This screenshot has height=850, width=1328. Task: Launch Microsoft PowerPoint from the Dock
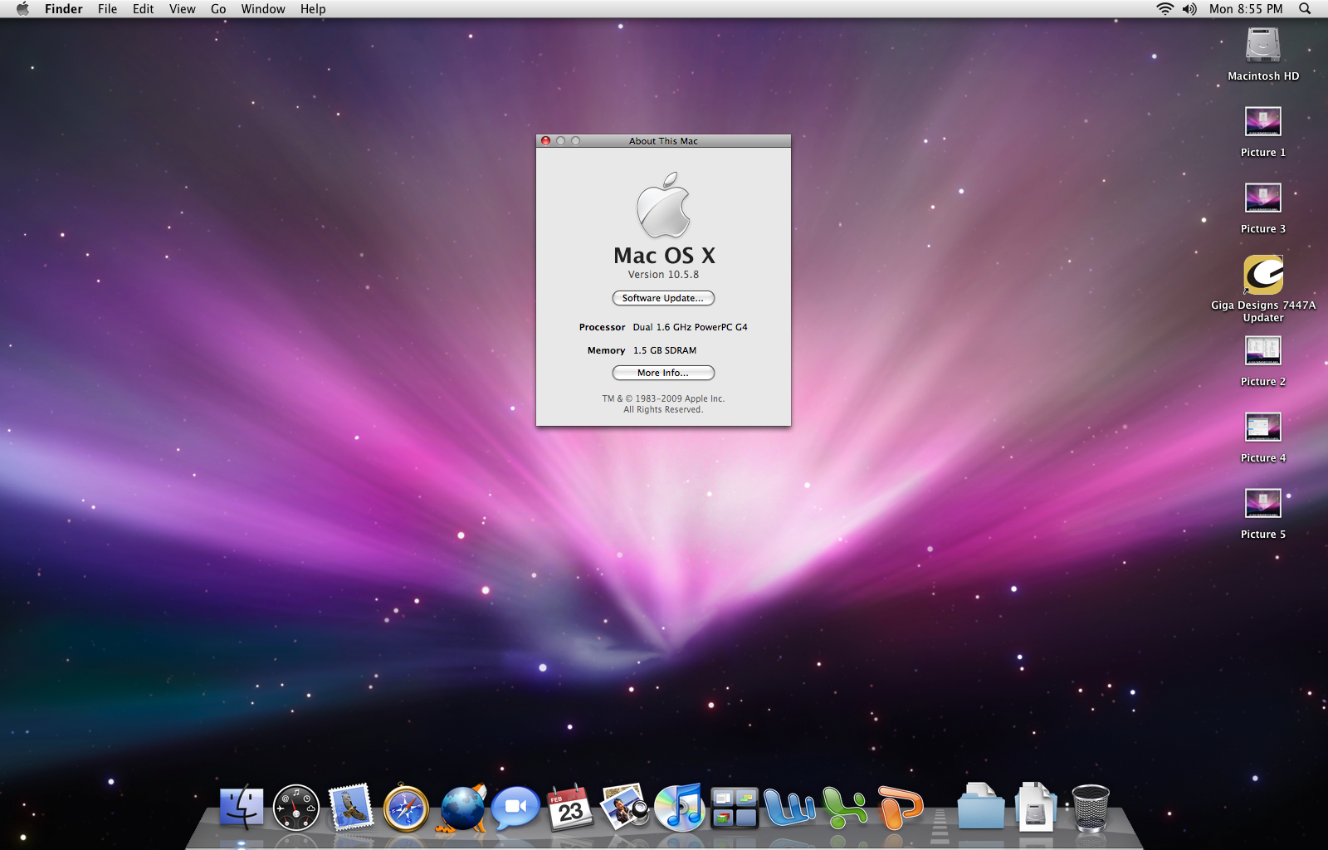click(x=900, y=808)
